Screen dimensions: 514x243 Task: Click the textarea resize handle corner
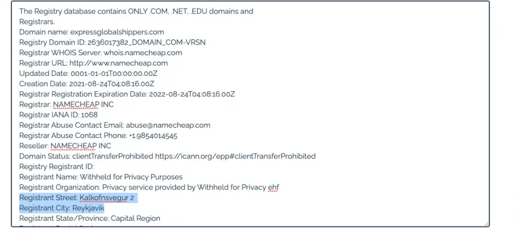[486, 224]
